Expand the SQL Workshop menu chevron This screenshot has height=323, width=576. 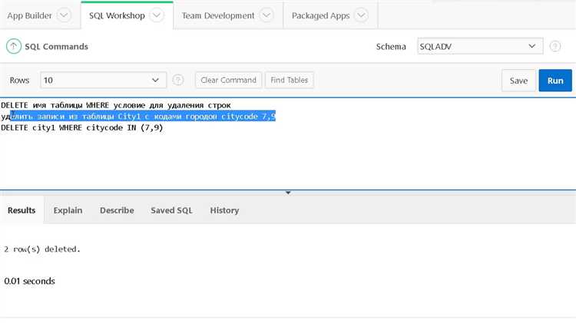tap(157, 15)
